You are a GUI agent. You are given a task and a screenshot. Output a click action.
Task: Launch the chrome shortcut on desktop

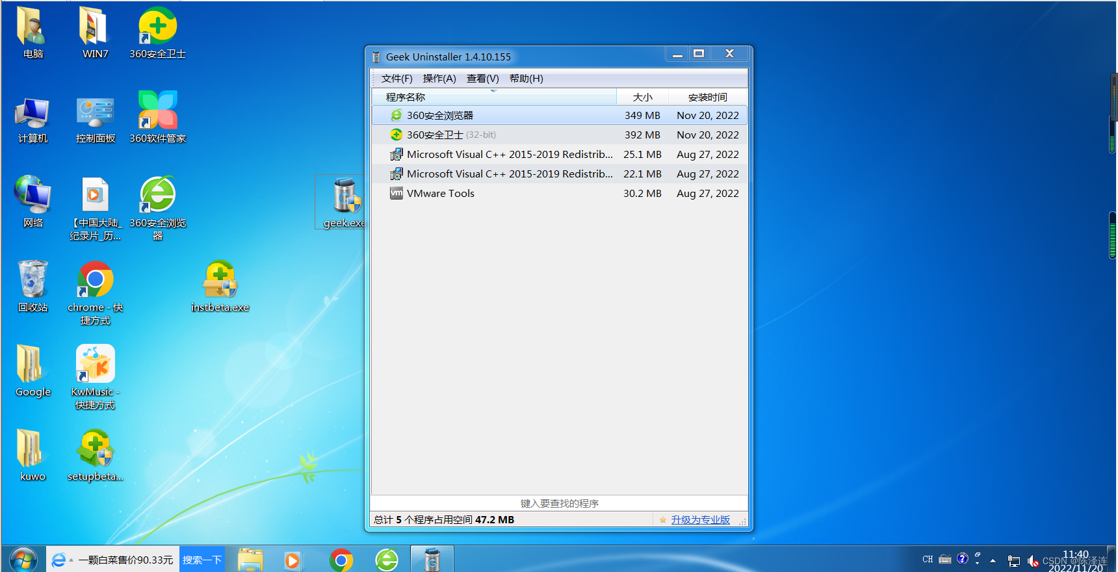point(95,292)
